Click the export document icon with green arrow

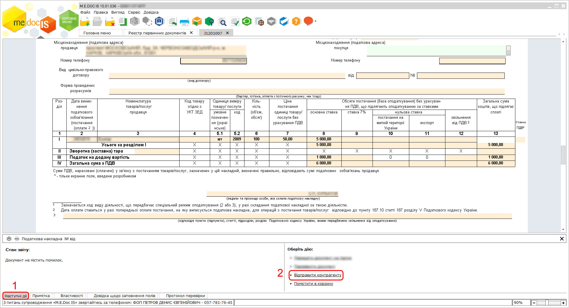[172, 22]
